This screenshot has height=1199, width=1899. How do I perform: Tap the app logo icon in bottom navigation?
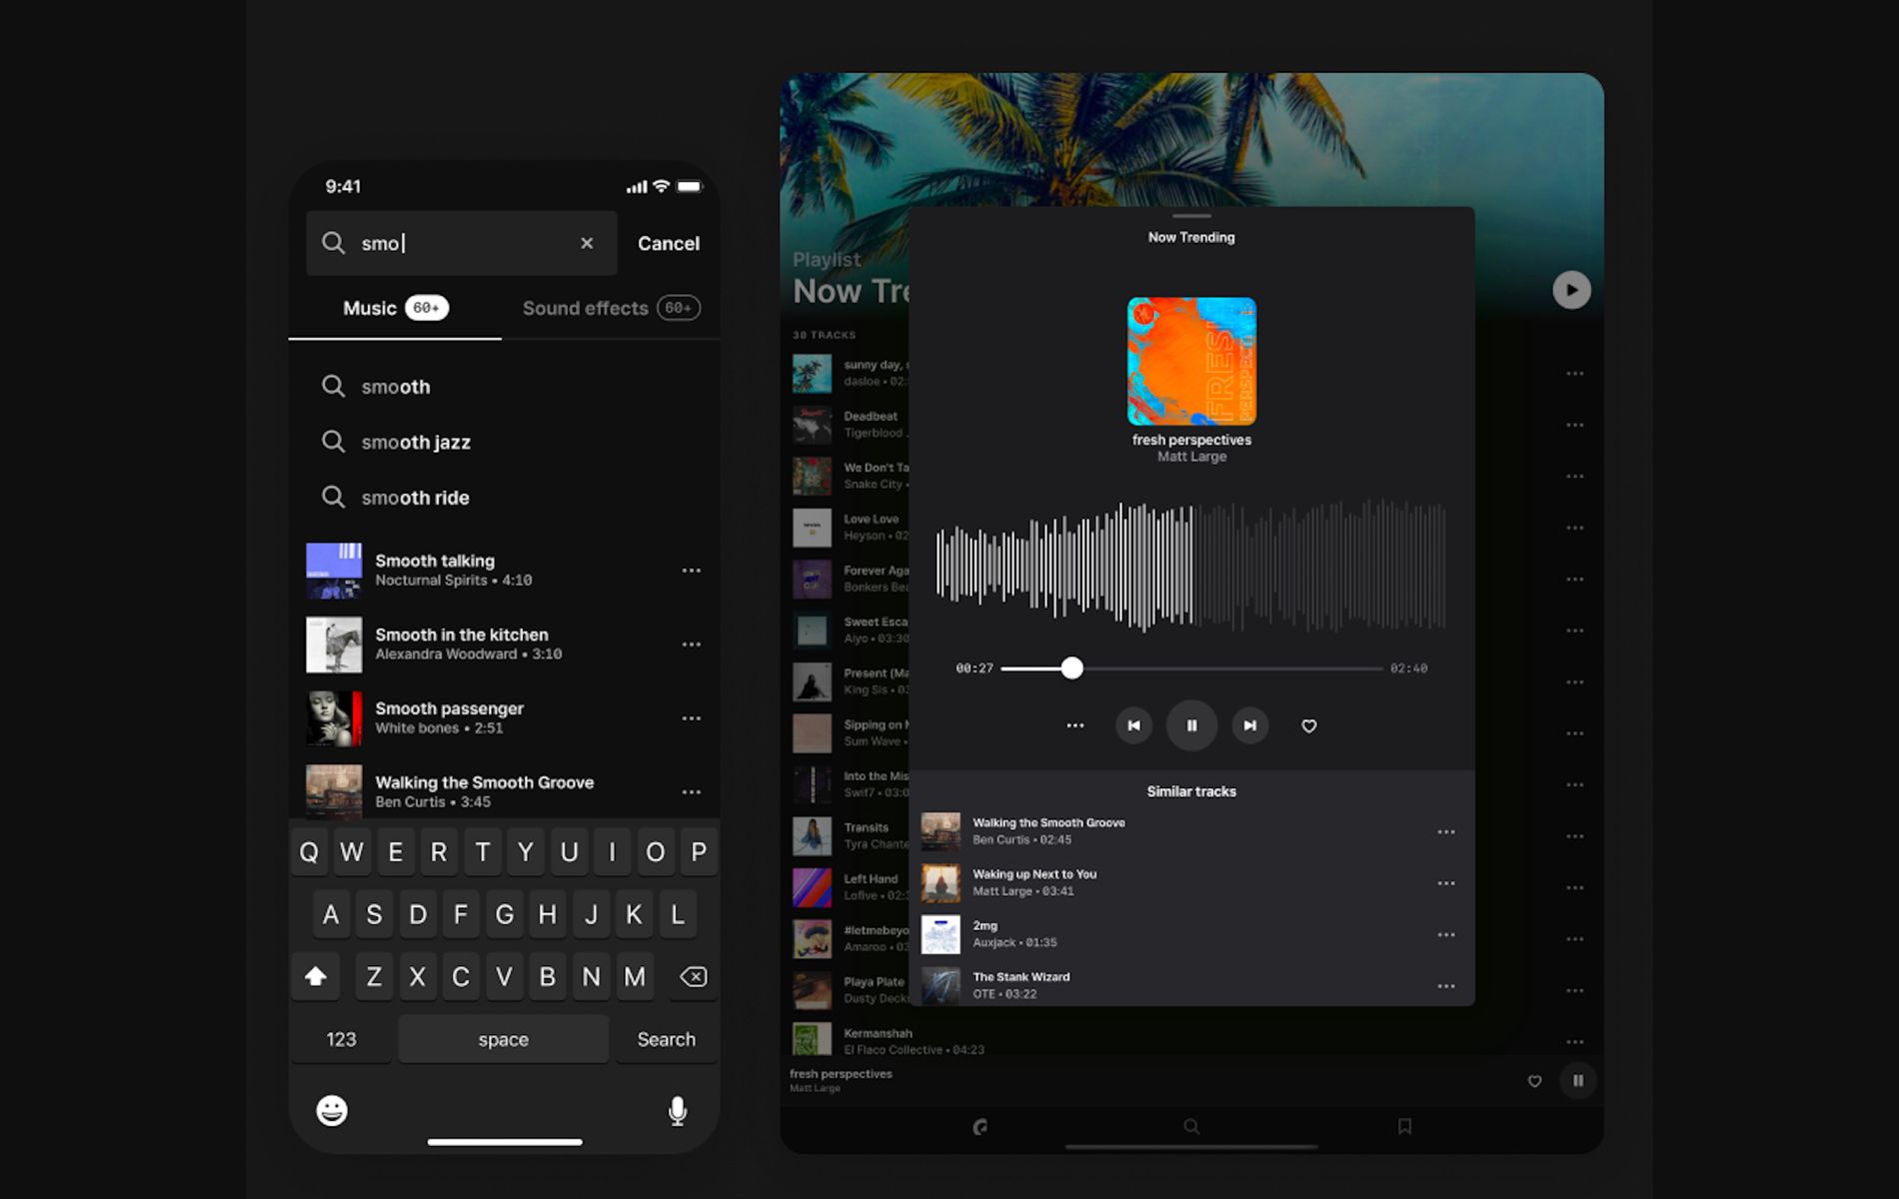(980, 1126)
